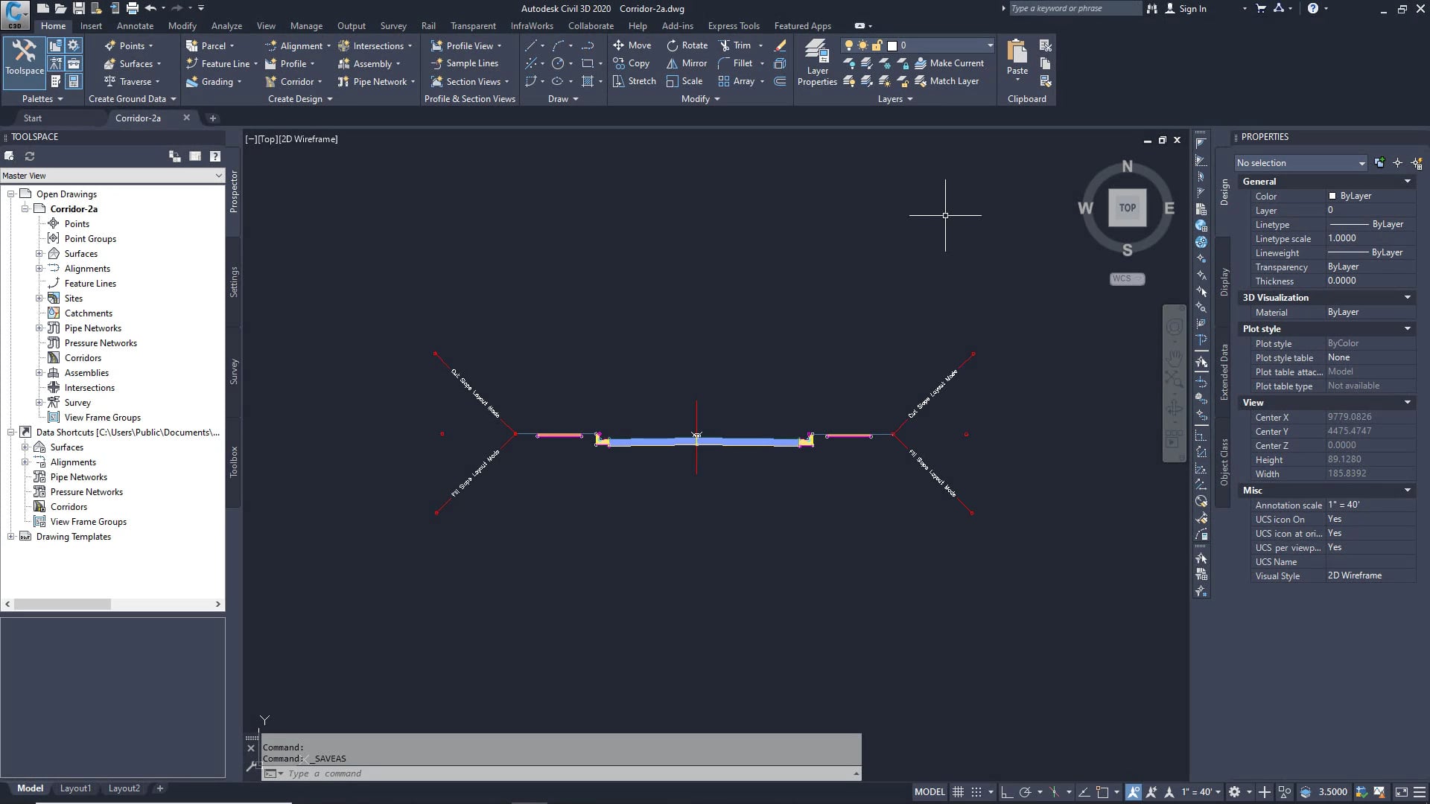Toggle grid display on the status bar
This screenshot has height=804, width=1430.
[958, 791]
